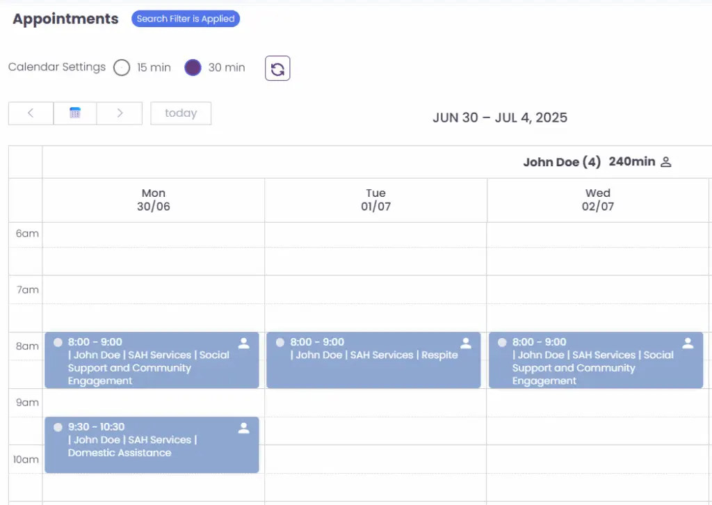Screen dimensions: 712x505
Task: Advance to next week with right chevron
Action: coord(120,113)
